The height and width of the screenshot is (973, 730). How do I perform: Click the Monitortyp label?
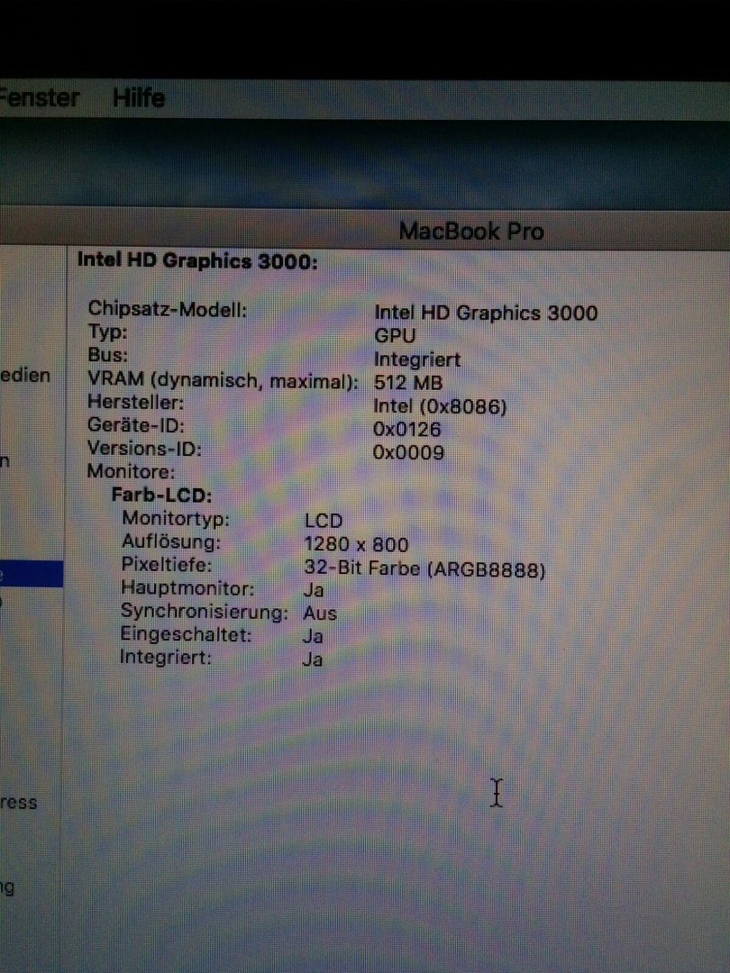[175, 518]
